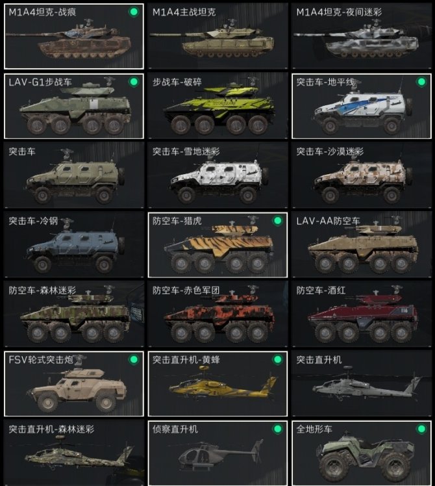Image resolution: width=435 pixels, height=486 pixels.
Task: Select the yellow 突击直升机-黄蜂 helicopter
Action: (217, 384)
